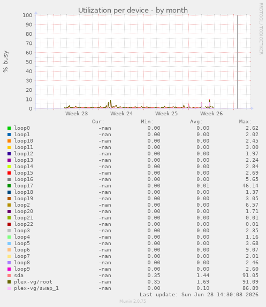Viewport: 266px width, 307px height.
Task: Select the 'loop6' legend label
Action: tap(22, 250)
